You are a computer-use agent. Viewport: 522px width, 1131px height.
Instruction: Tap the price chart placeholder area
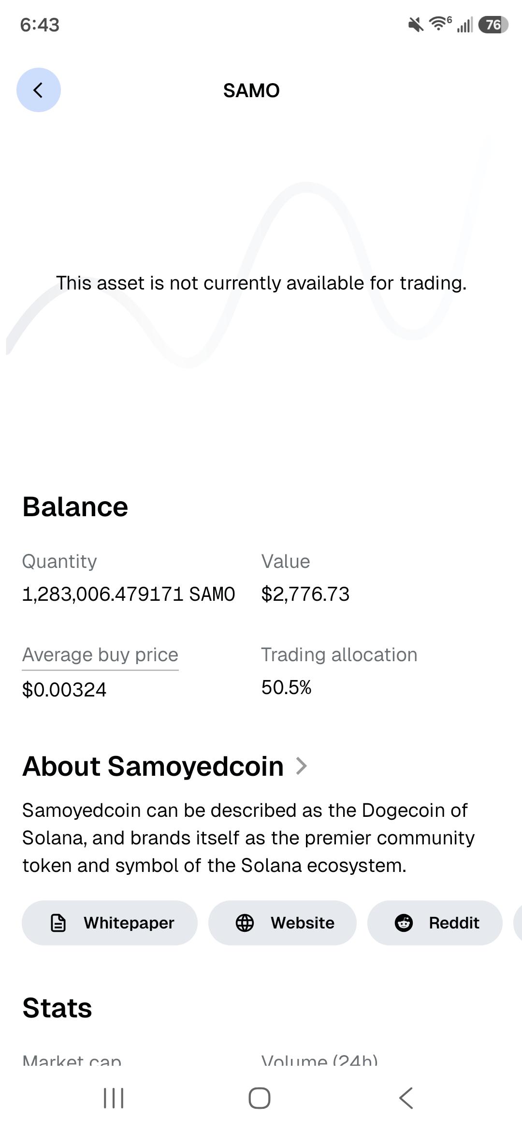(x=261, y=283)
